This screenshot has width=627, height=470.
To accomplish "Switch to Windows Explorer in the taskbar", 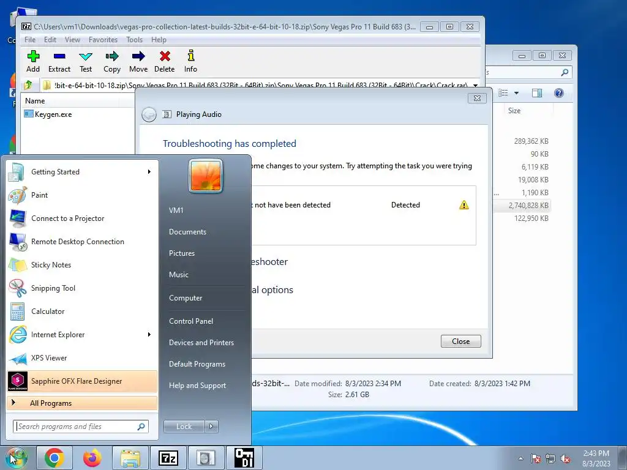I will [130, 458].
